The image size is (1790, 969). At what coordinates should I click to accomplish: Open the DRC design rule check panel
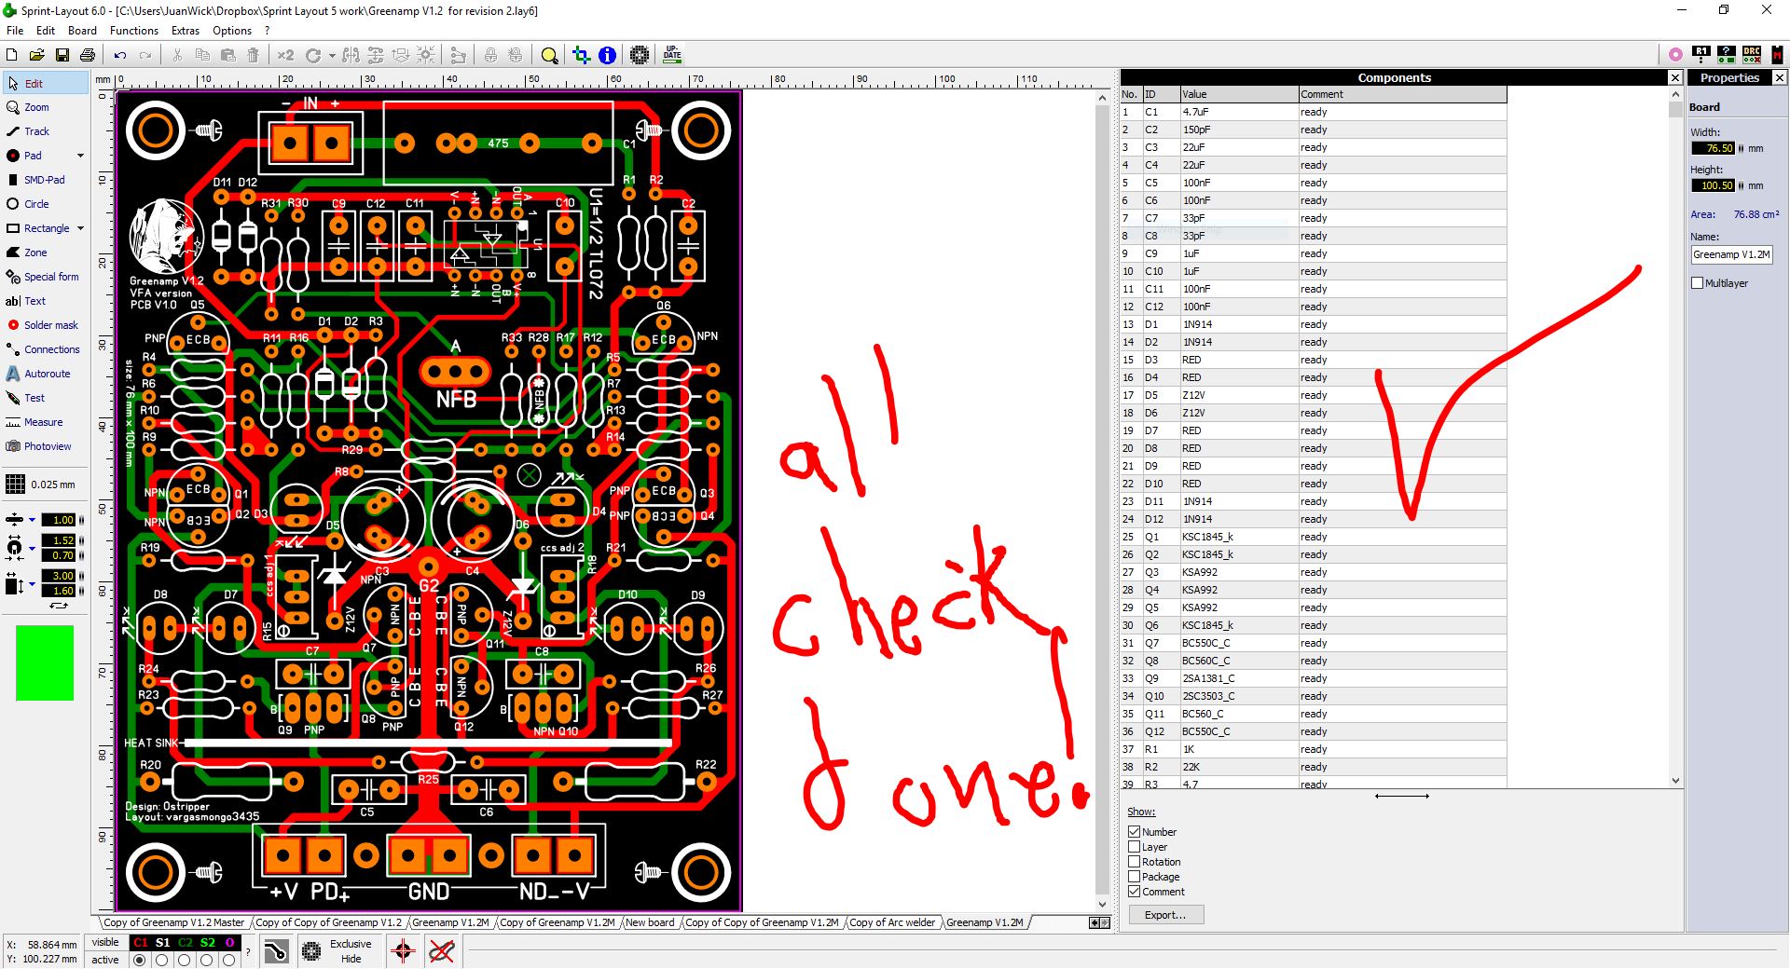(x=1752, y=55)
